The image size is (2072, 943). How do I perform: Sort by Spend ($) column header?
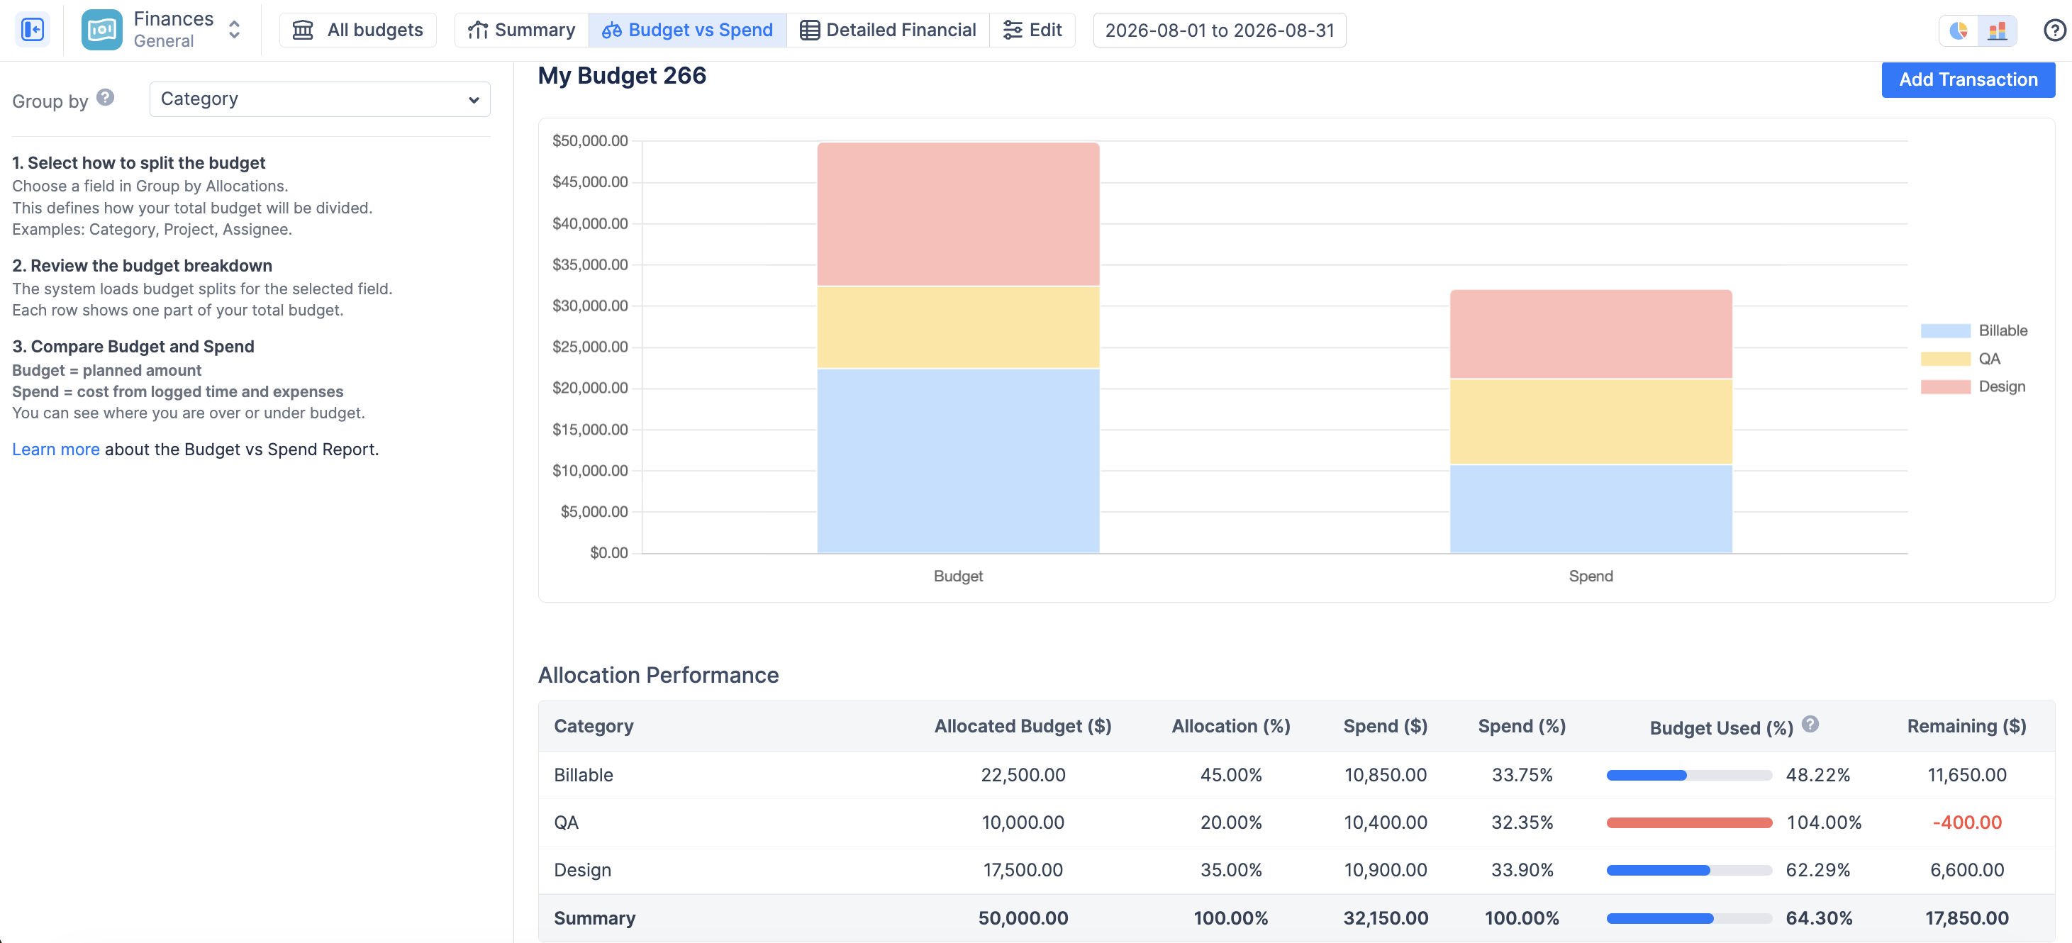(x=1385, y=726)
